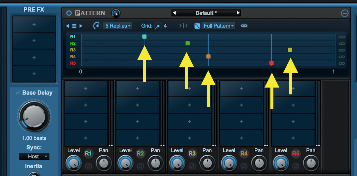Toggle R4 phase invert icon
The height and width of the screenshot is (176, 357).
(x=244, y=166)
